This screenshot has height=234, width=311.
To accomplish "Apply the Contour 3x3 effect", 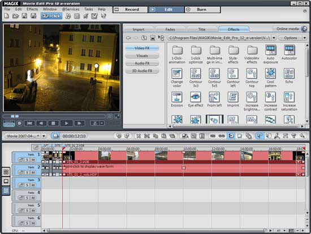I will click(196, 78).
